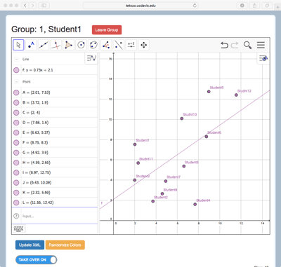
Task: Collapse the Point section
Action: (16, 81)
